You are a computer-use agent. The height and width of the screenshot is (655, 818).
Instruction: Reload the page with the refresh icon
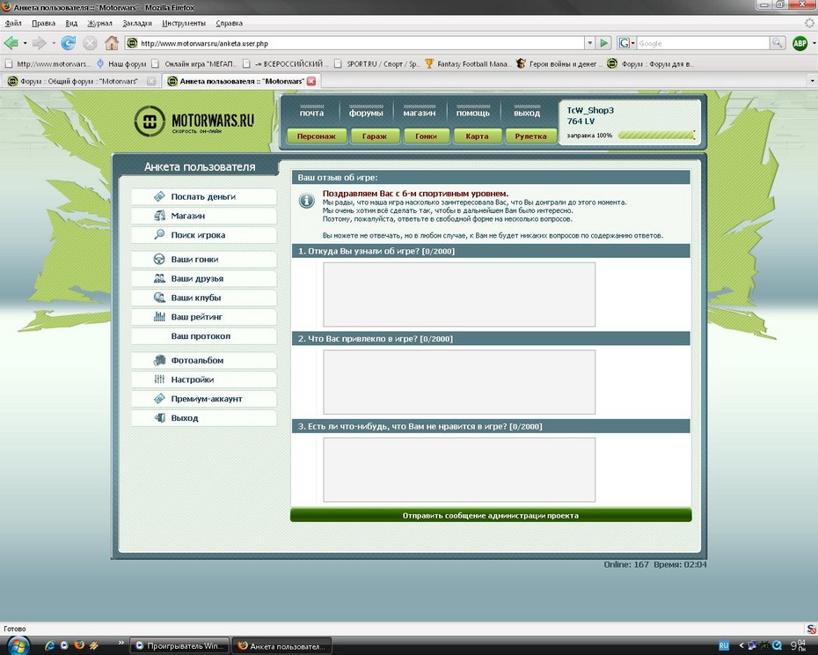(69, 43)
